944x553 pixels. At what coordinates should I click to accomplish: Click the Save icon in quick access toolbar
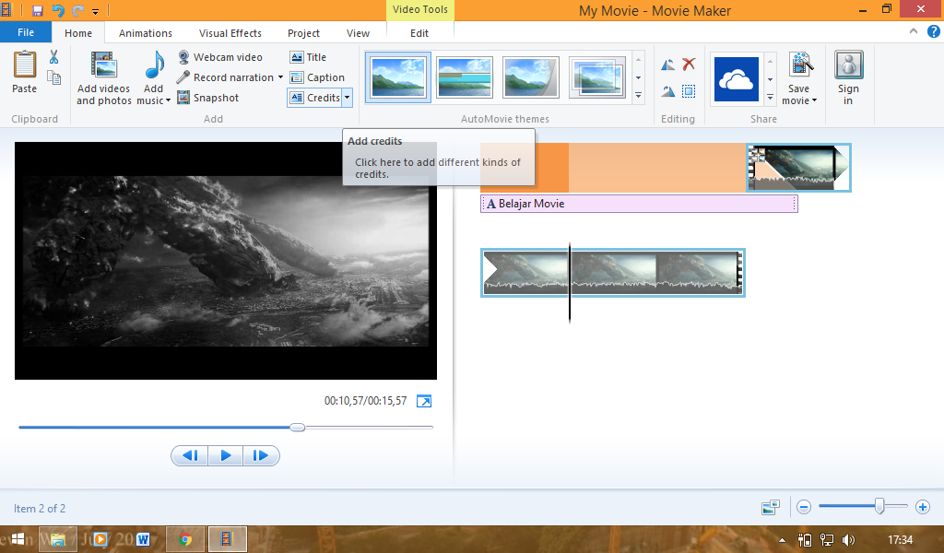pyautogui.click(x=37, y=10)
